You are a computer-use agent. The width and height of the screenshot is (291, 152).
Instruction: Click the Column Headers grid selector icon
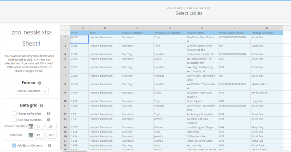click(30, 126)
